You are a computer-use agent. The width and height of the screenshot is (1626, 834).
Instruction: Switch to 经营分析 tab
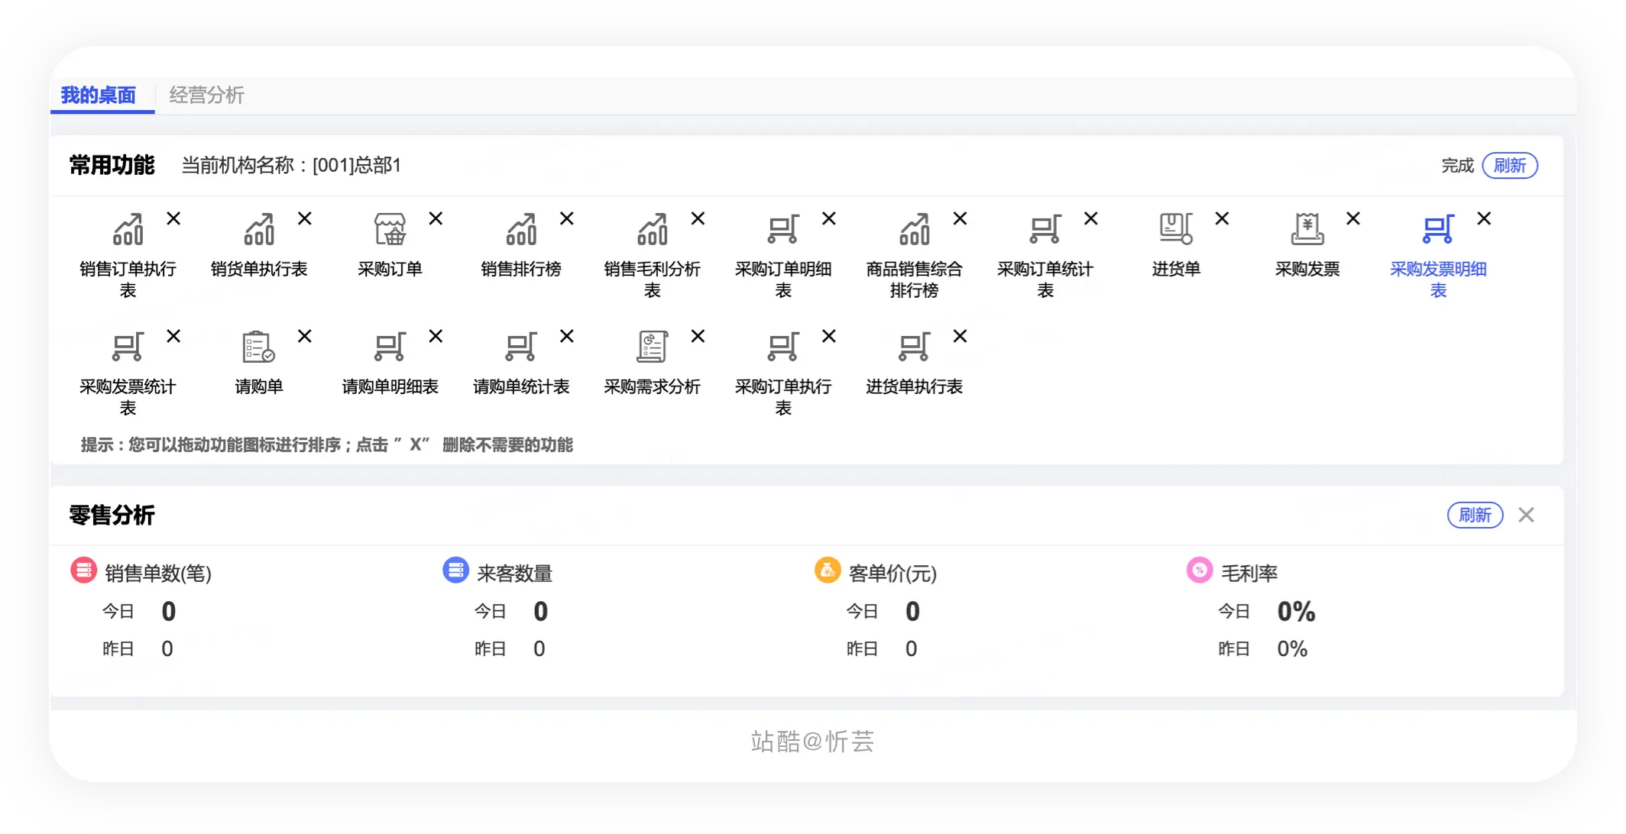tap(206, 95)
